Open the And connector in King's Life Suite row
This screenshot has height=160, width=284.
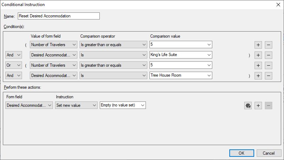[x=13, y=55]
